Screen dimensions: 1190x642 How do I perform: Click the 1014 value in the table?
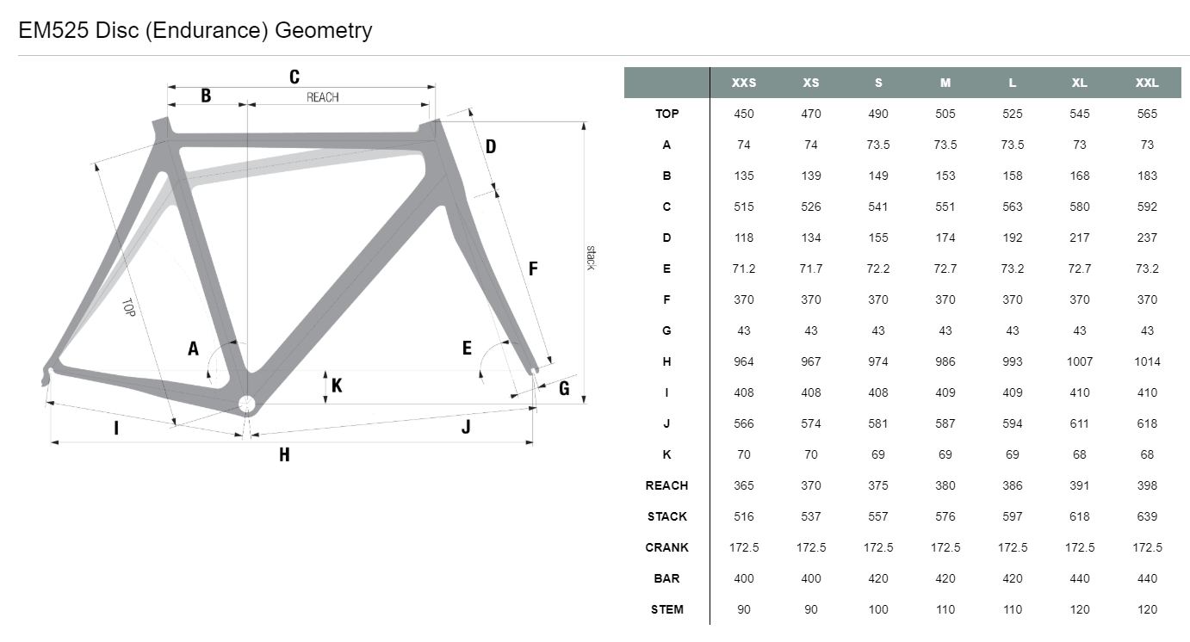tap(1147, 361)
